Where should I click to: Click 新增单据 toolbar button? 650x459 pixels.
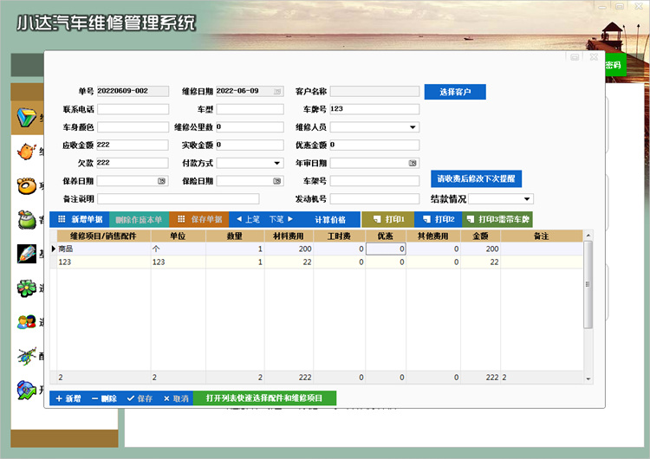[80, 220]
